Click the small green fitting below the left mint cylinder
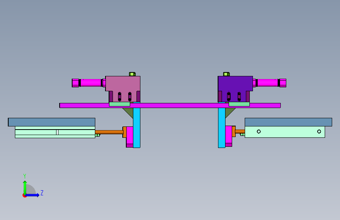The image size is (340, 220). tap(98, 135)
